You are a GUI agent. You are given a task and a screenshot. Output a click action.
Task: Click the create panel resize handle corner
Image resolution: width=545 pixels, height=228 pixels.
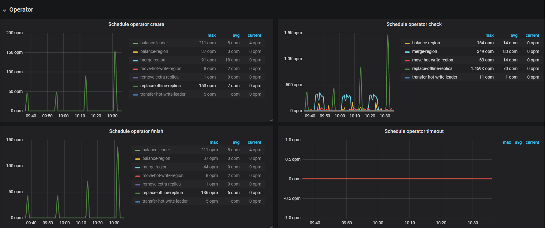[x=271, y=120]
